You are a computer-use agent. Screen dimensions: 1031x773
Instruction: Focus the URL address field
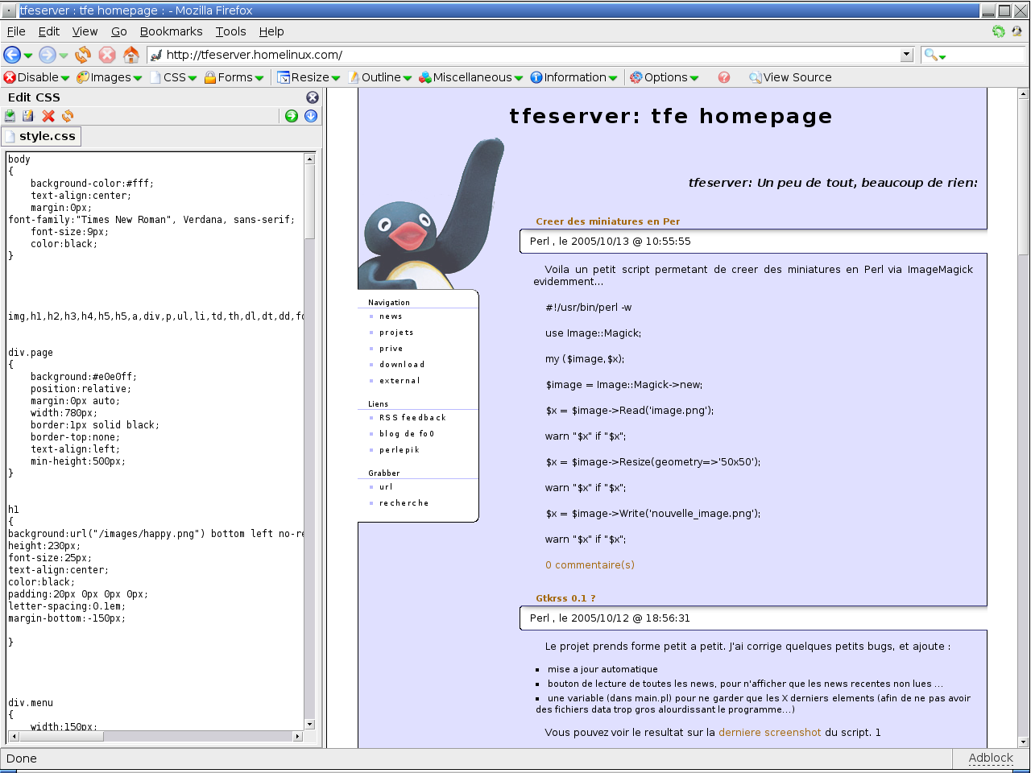click(532, 55)
